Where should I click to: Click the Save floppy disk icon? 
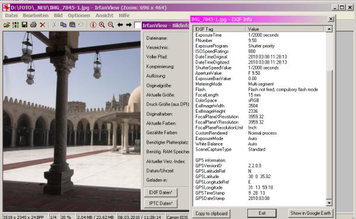24,24
